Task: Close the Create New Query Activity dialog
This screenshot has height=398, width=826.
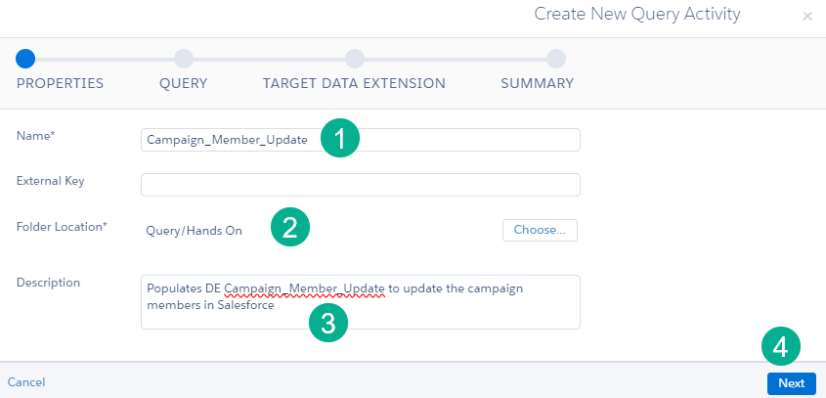Action: coord(806,17)
